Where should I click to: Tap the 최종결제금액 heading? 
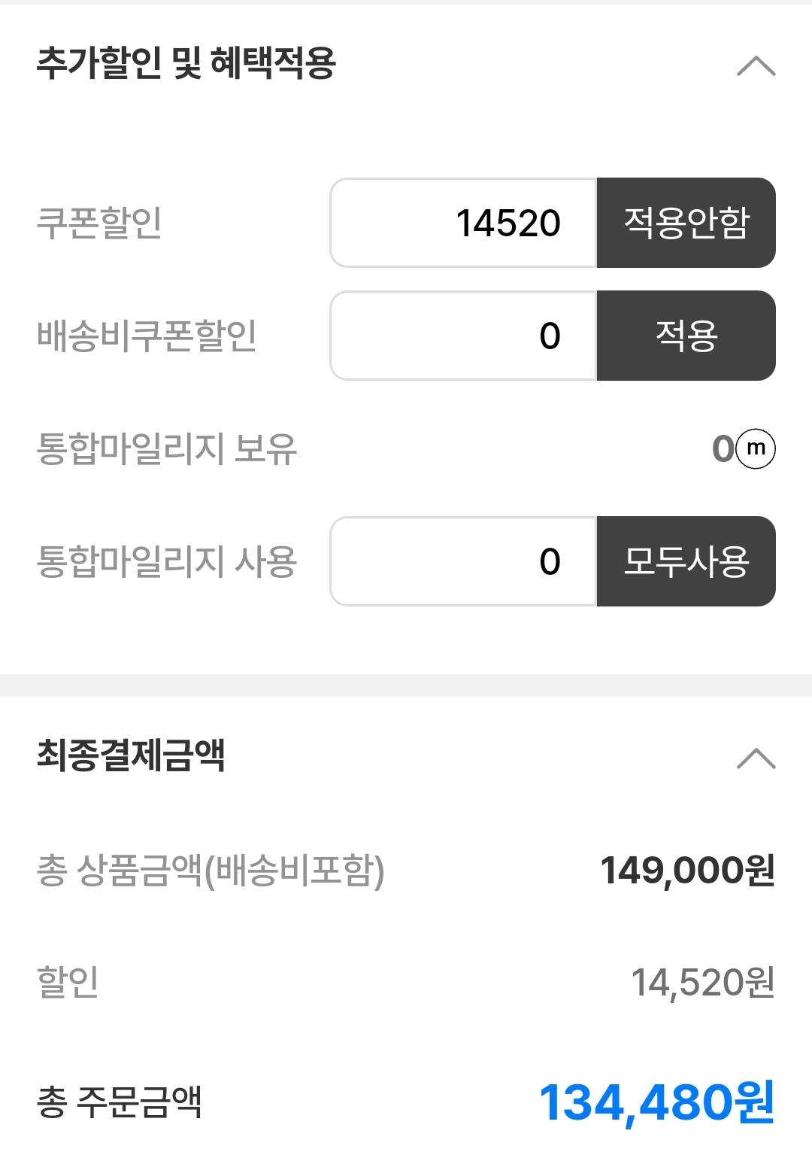pos(131,755)
